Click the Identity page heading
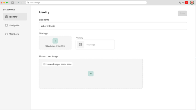This screenshot has height=110, width=196. pos(44,12)
